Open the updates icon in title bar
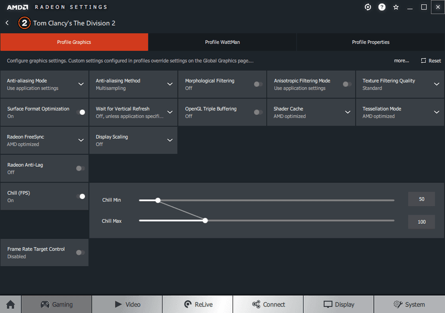 (368, 7)
